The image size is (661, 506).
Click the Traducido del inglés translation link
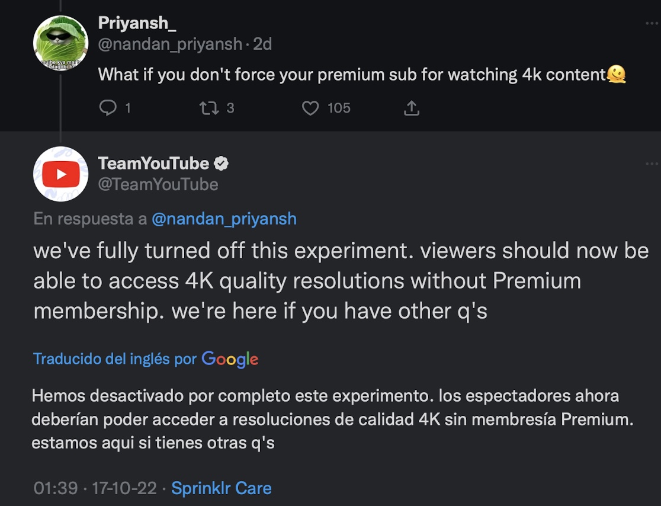[114, 358]
